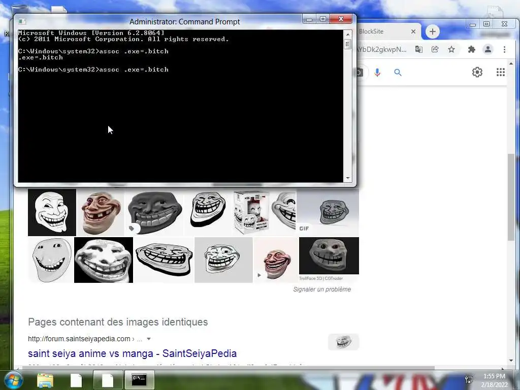Click the second blank document taskbar button
Image resolution: width=520 pixels, height=390 pixels.
point(108,380)
